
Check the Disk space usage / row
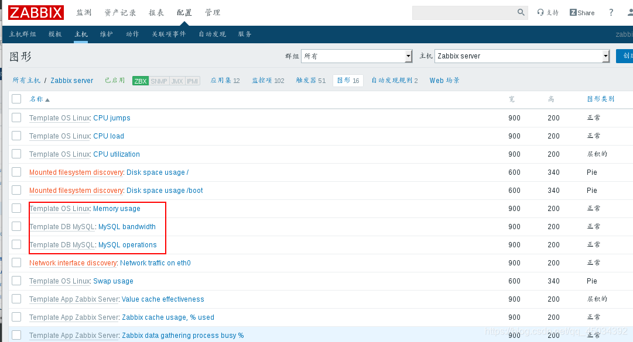tap(16, 172)
